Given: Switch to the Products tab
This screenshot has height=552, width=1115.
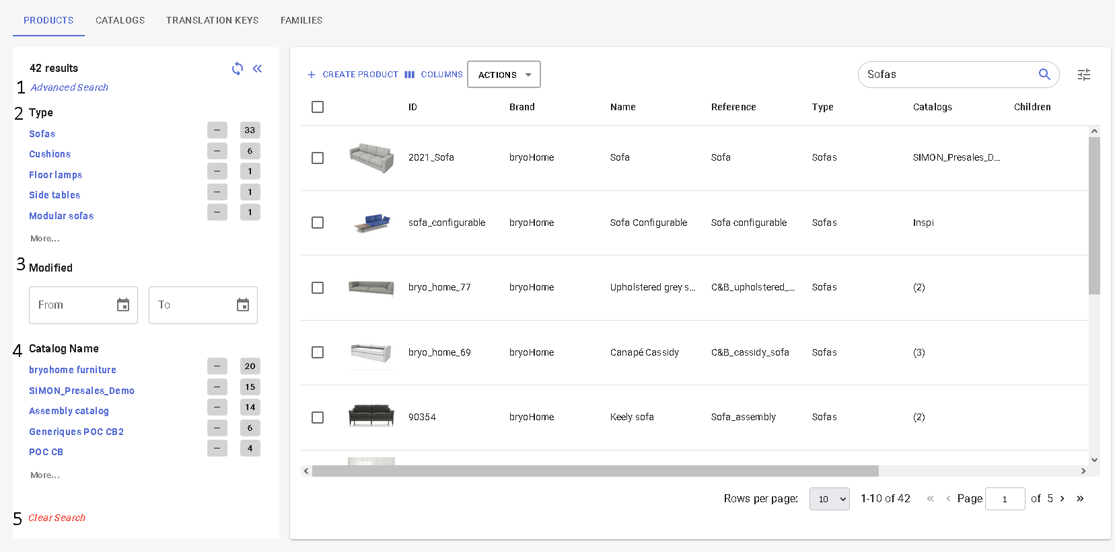Looking at the screenshot, I should 48,20.
